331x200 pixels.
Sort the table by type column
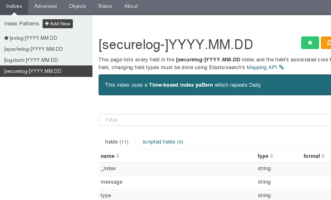click(266, 156)
